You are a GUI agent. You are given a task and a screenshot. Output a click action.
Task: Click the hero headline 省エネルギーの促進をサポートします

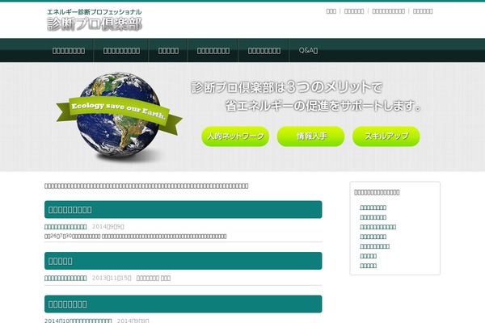click(x=323, y=106)
